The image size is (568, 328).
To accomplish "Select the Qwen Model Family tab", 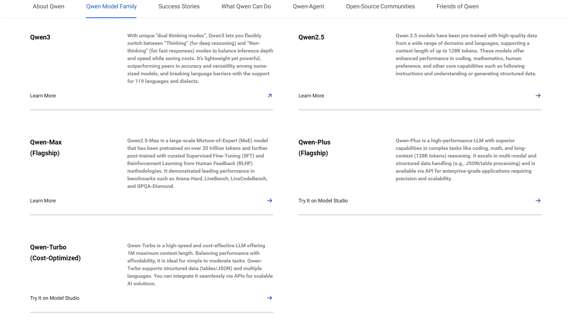I will pyautogui.click(x=111, y=7).
